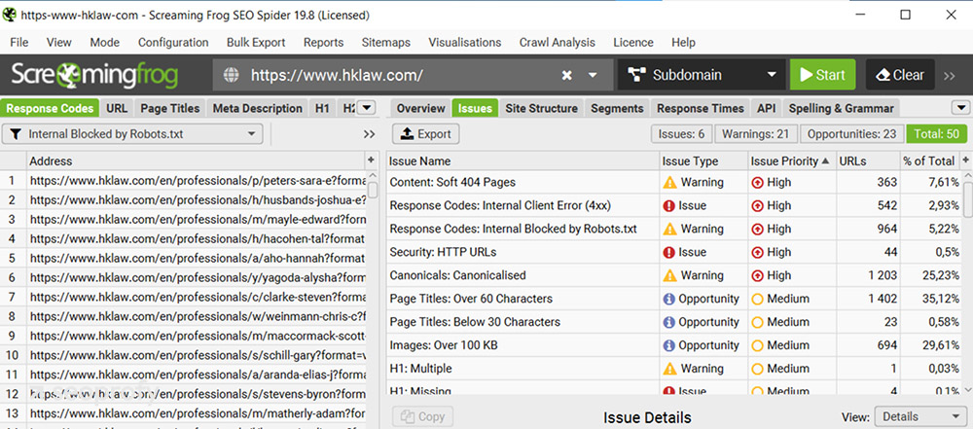Switch to the Segments tab

[x=617, y=108]
